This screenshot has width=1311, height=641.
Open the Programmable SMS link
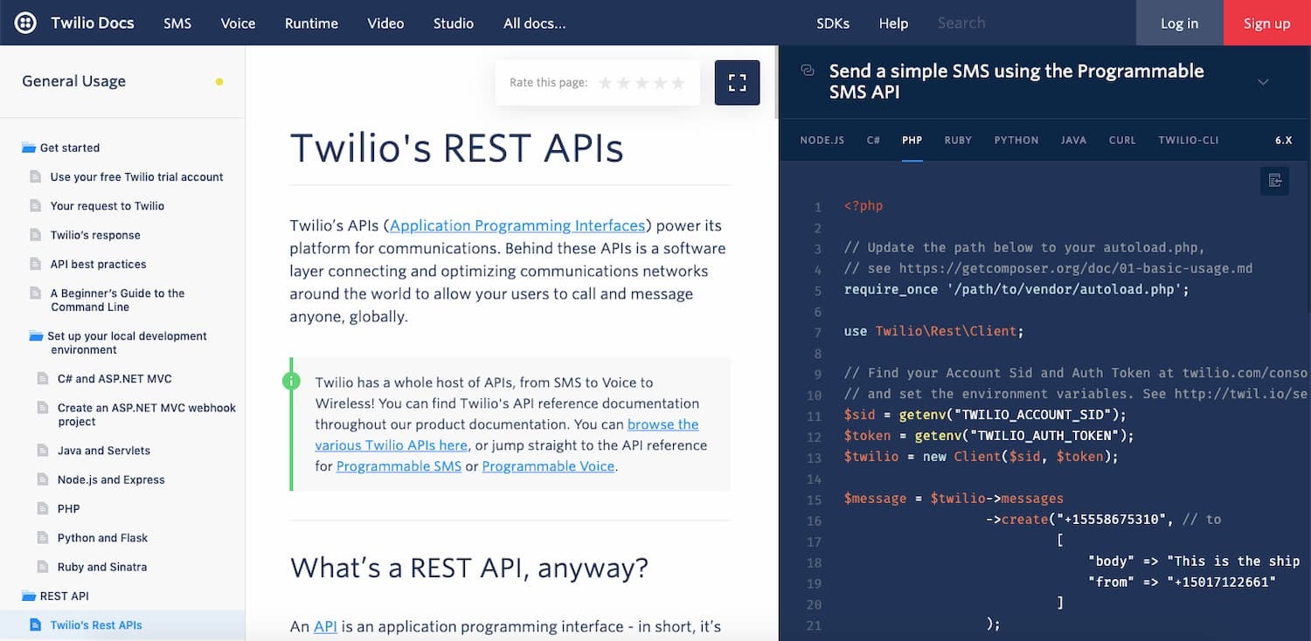tap(399, 465)
